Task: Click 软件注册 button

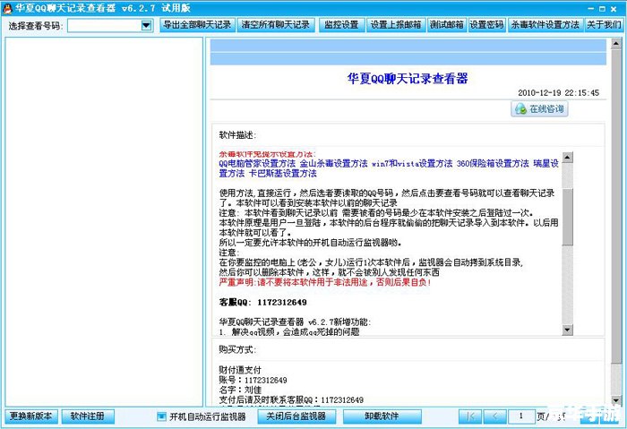Action: pyautogui.click(x=93, y=416)
